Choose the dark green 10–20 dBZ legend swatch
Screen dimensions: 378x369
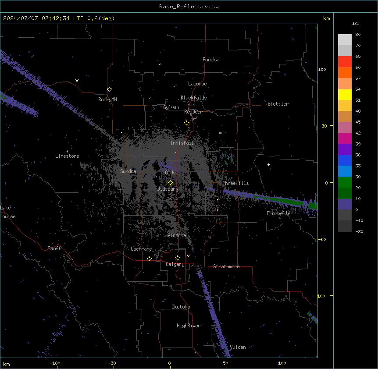[x=345, y=193]
